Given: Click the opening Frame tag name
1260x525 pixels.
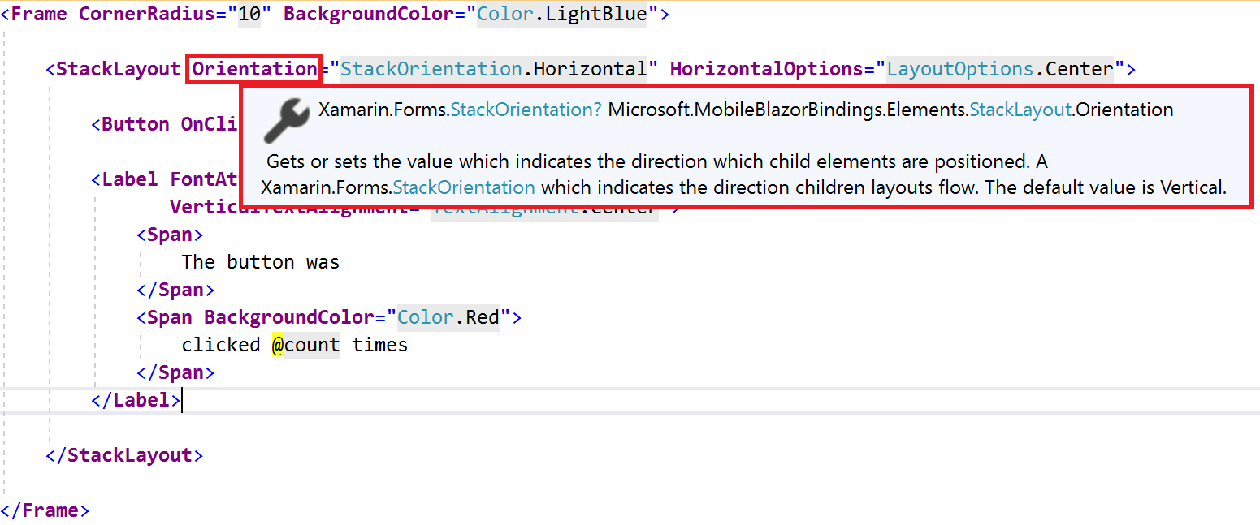Looking at the screenshot, I should click(39, 14).
